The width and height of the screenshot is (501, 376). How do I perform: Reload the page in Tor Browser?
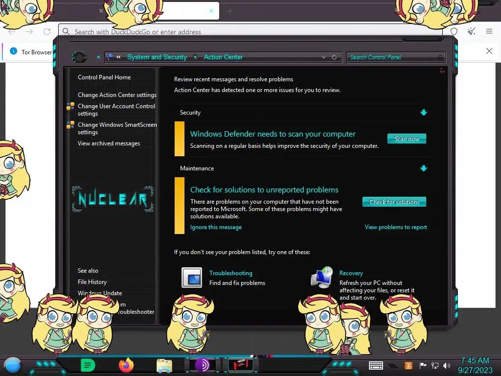click(47, 32)
